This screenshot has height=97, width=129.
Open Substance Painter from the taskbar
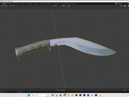point(76,95)
